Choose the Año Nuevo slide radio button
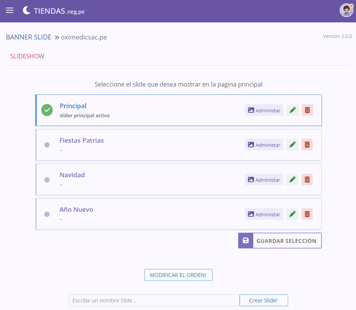Viewport: 356px width, 310px height. (x=47, y=214)
